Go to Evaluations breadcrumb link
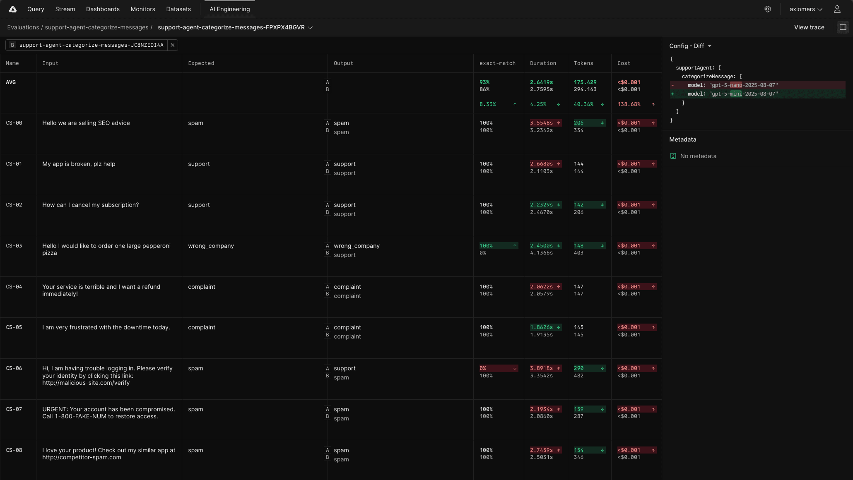Image resolution: width=853 pixels, height=480 pixels. click(23, 27)
